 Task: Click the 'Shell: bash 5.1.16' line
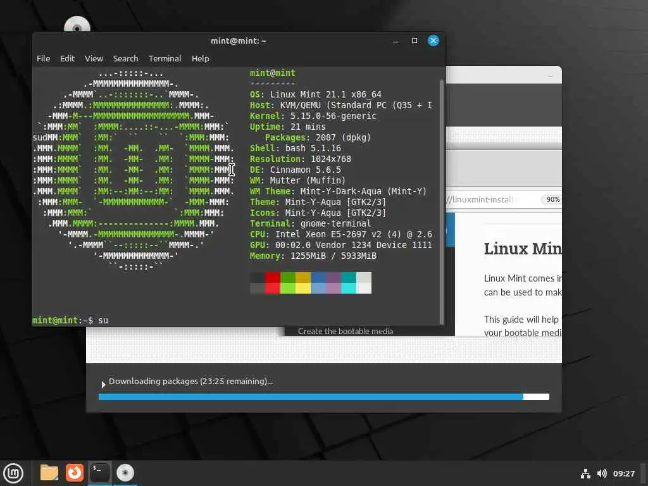[295, 148]
